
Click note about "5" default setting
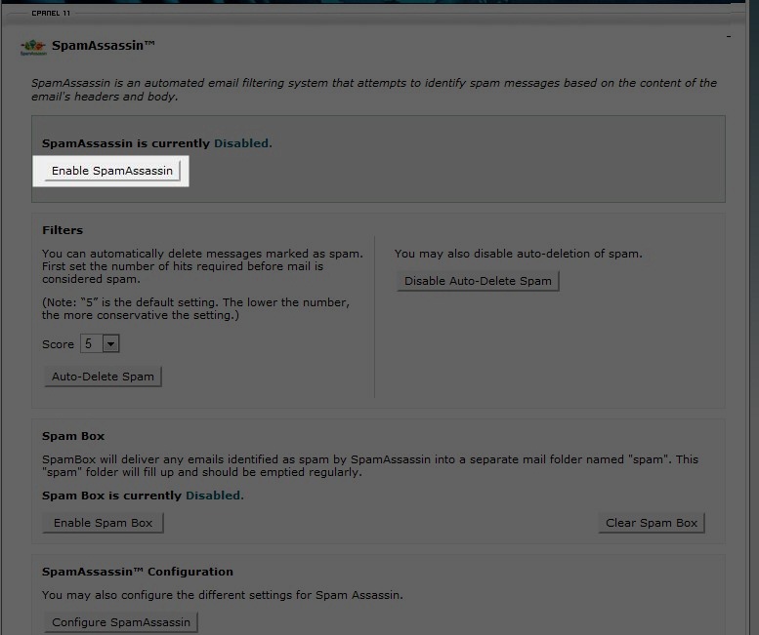tap(195, 309)
